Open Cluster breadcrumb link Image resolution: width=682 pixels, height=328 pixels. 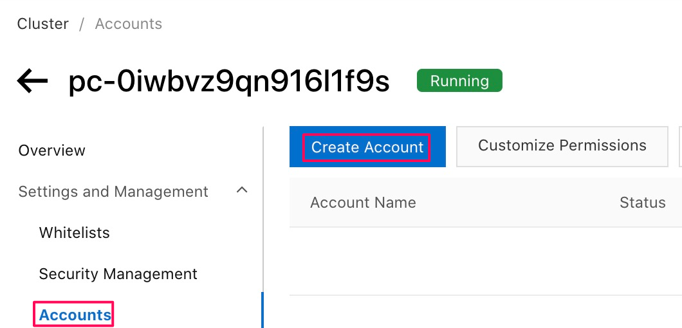click(42, 24)
